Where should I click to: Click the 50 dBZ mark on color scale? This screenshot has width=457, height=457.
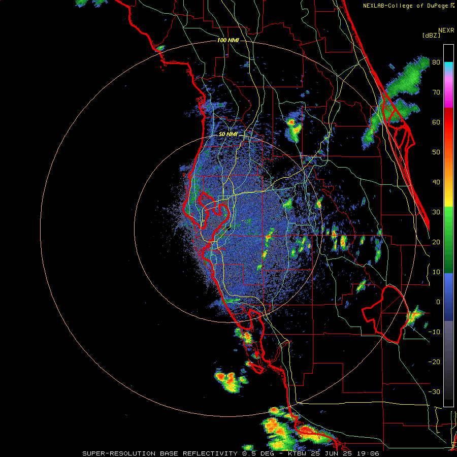(x=436, y=152)
